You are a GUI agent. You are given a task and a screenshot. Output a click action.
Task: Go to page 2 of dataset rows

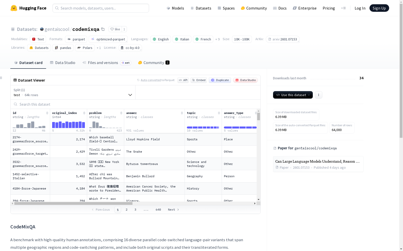click(x=126, y=210)
